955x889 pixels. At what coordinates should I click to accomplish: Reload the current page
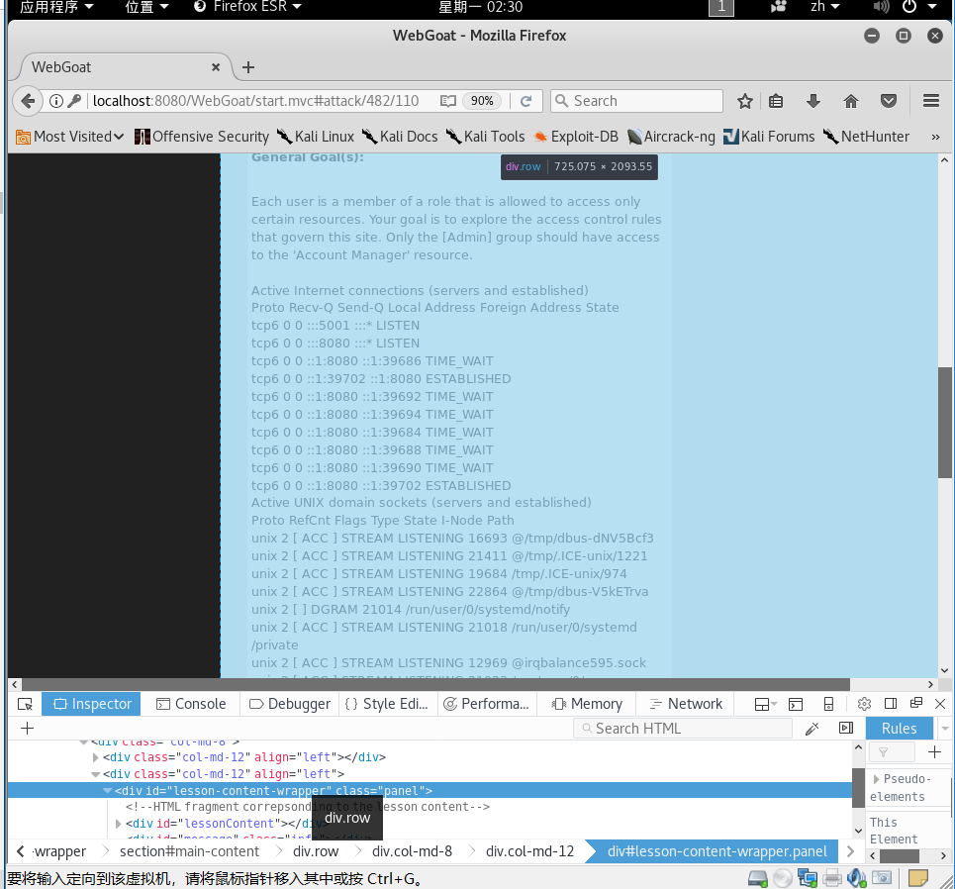(526, 101)
